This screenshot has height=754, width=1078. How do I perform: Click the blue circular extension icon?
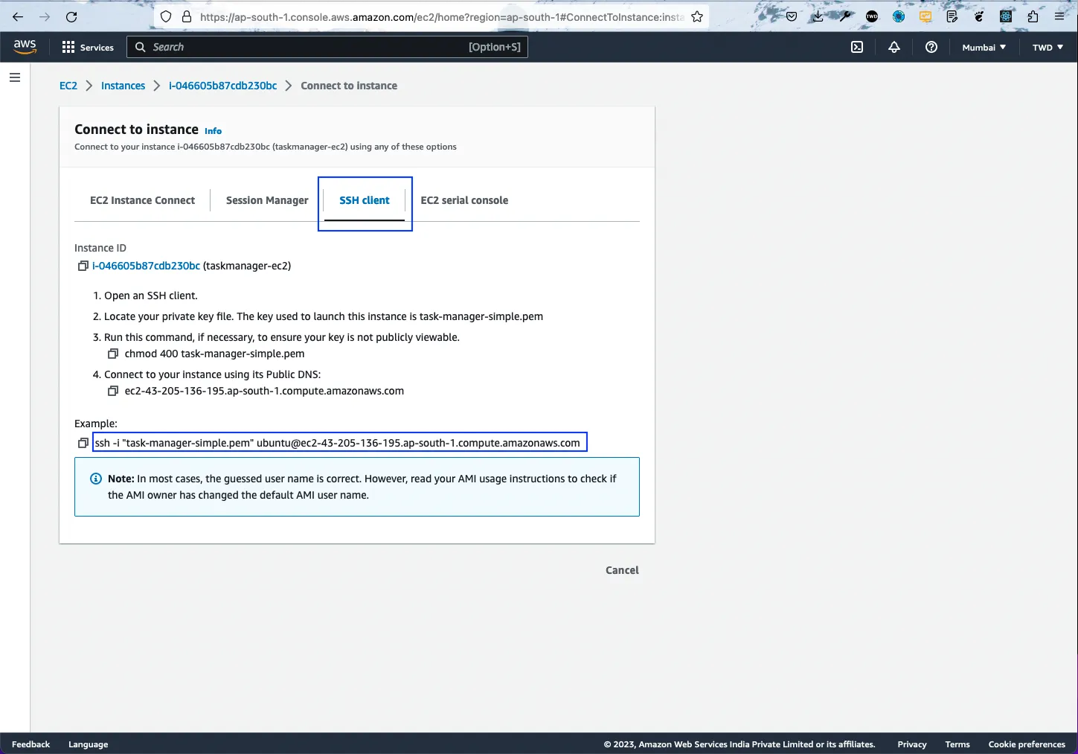[x=899, y=16]
